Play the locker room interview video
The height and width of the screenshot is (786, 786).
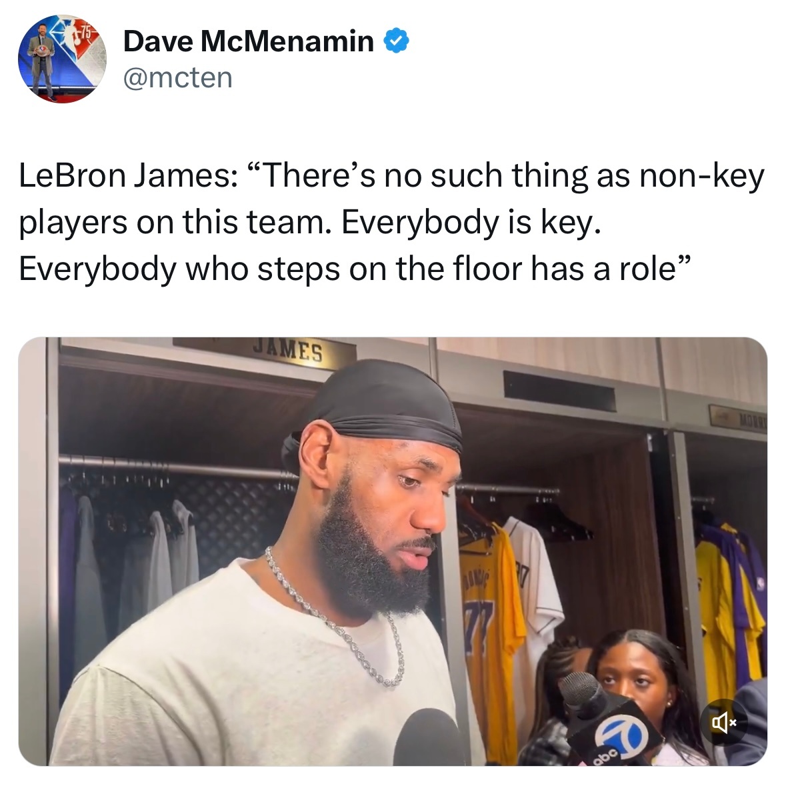coord(393,551)
